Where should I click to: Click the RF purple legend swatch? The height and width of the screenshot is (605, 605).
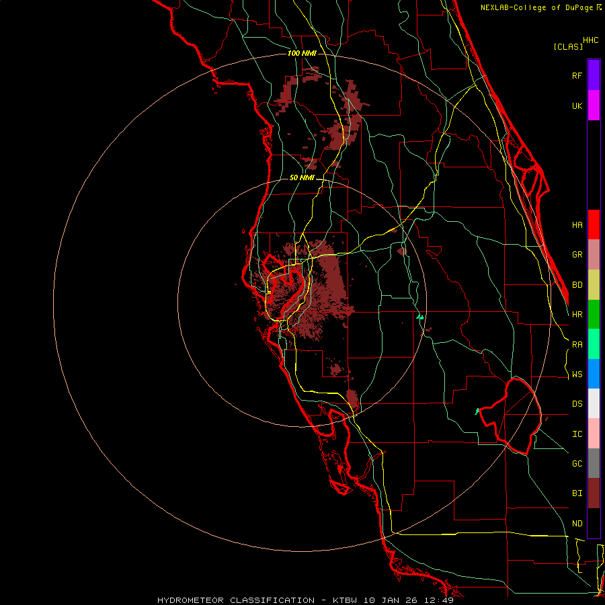click(x=594, y=75)
